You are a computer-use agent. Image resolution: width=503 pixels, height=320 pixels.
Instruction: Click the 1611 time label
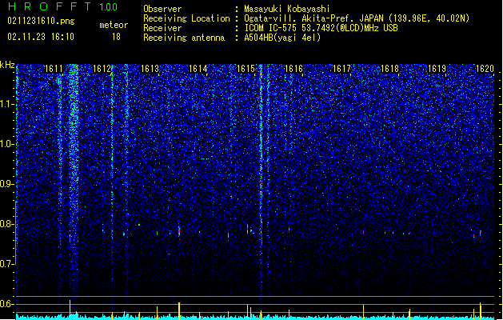[54, 69]
